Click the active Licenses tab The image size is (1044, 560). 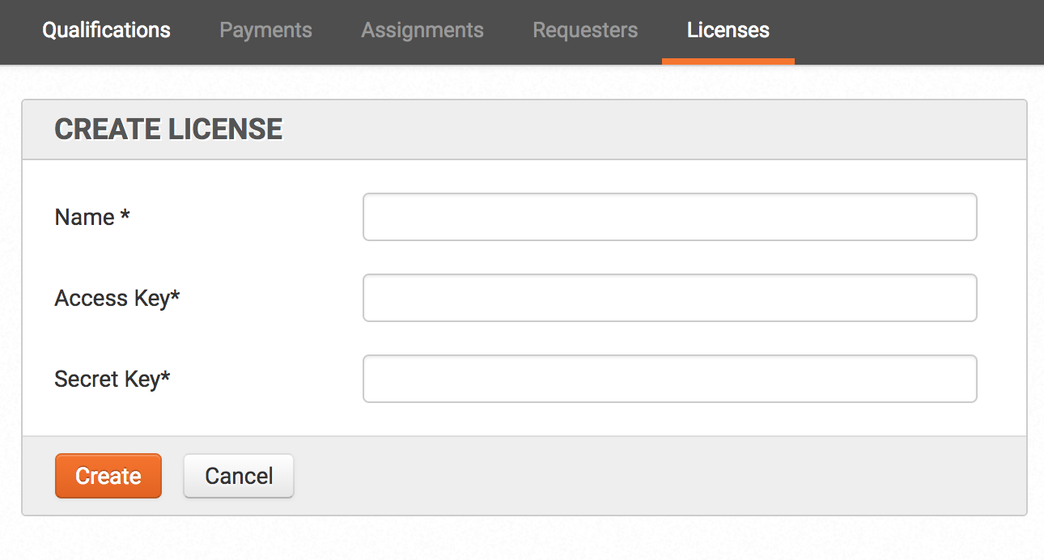[728, 31]
